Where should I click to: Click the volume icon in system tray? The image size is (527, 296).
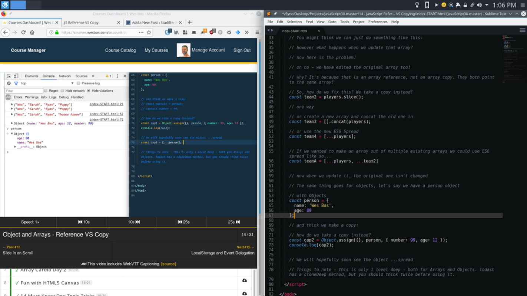[480, 5]
